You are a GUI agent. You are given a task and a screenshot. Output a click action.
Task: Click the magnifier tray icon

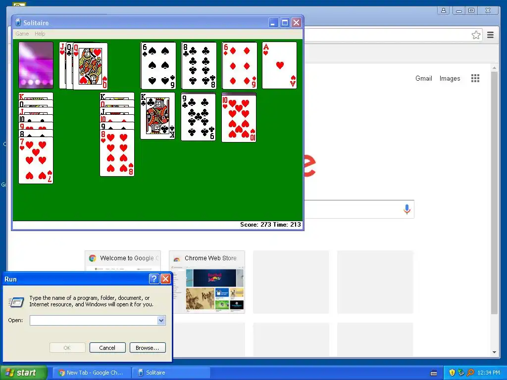tap(470, 373)
